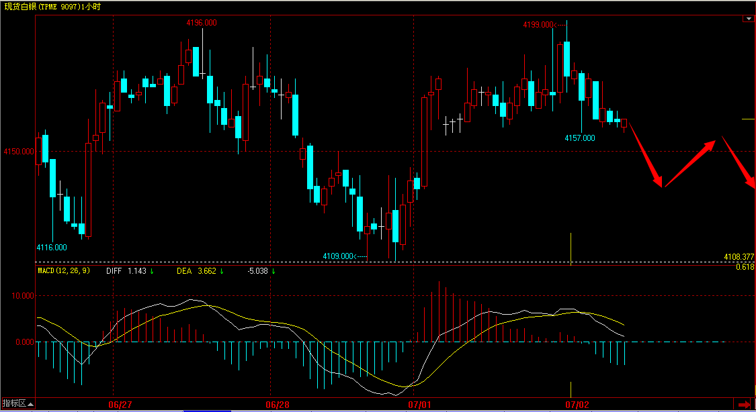
Task: Open the dropdown arrow at chart top-right
Action: click(748, 19)
